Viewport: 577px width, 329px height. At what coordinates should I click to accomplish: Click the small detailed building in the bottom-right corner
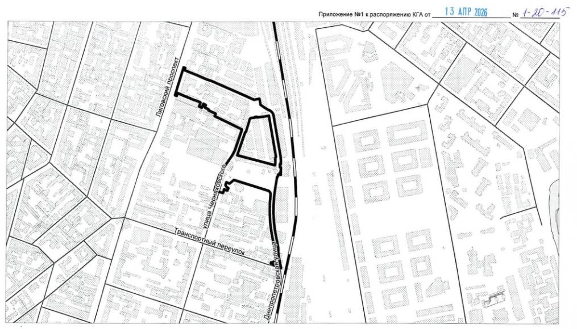[493, 298]
